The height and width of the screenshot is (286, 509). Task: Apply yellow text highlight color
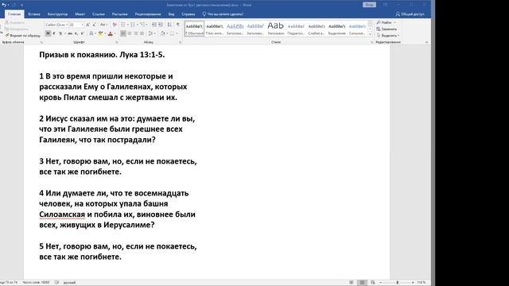[101, 33]
